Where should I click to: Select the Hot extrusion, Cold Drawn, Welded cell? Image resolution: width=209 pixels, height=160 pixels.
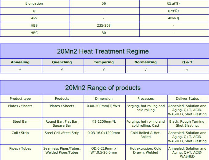click(146, 150)
